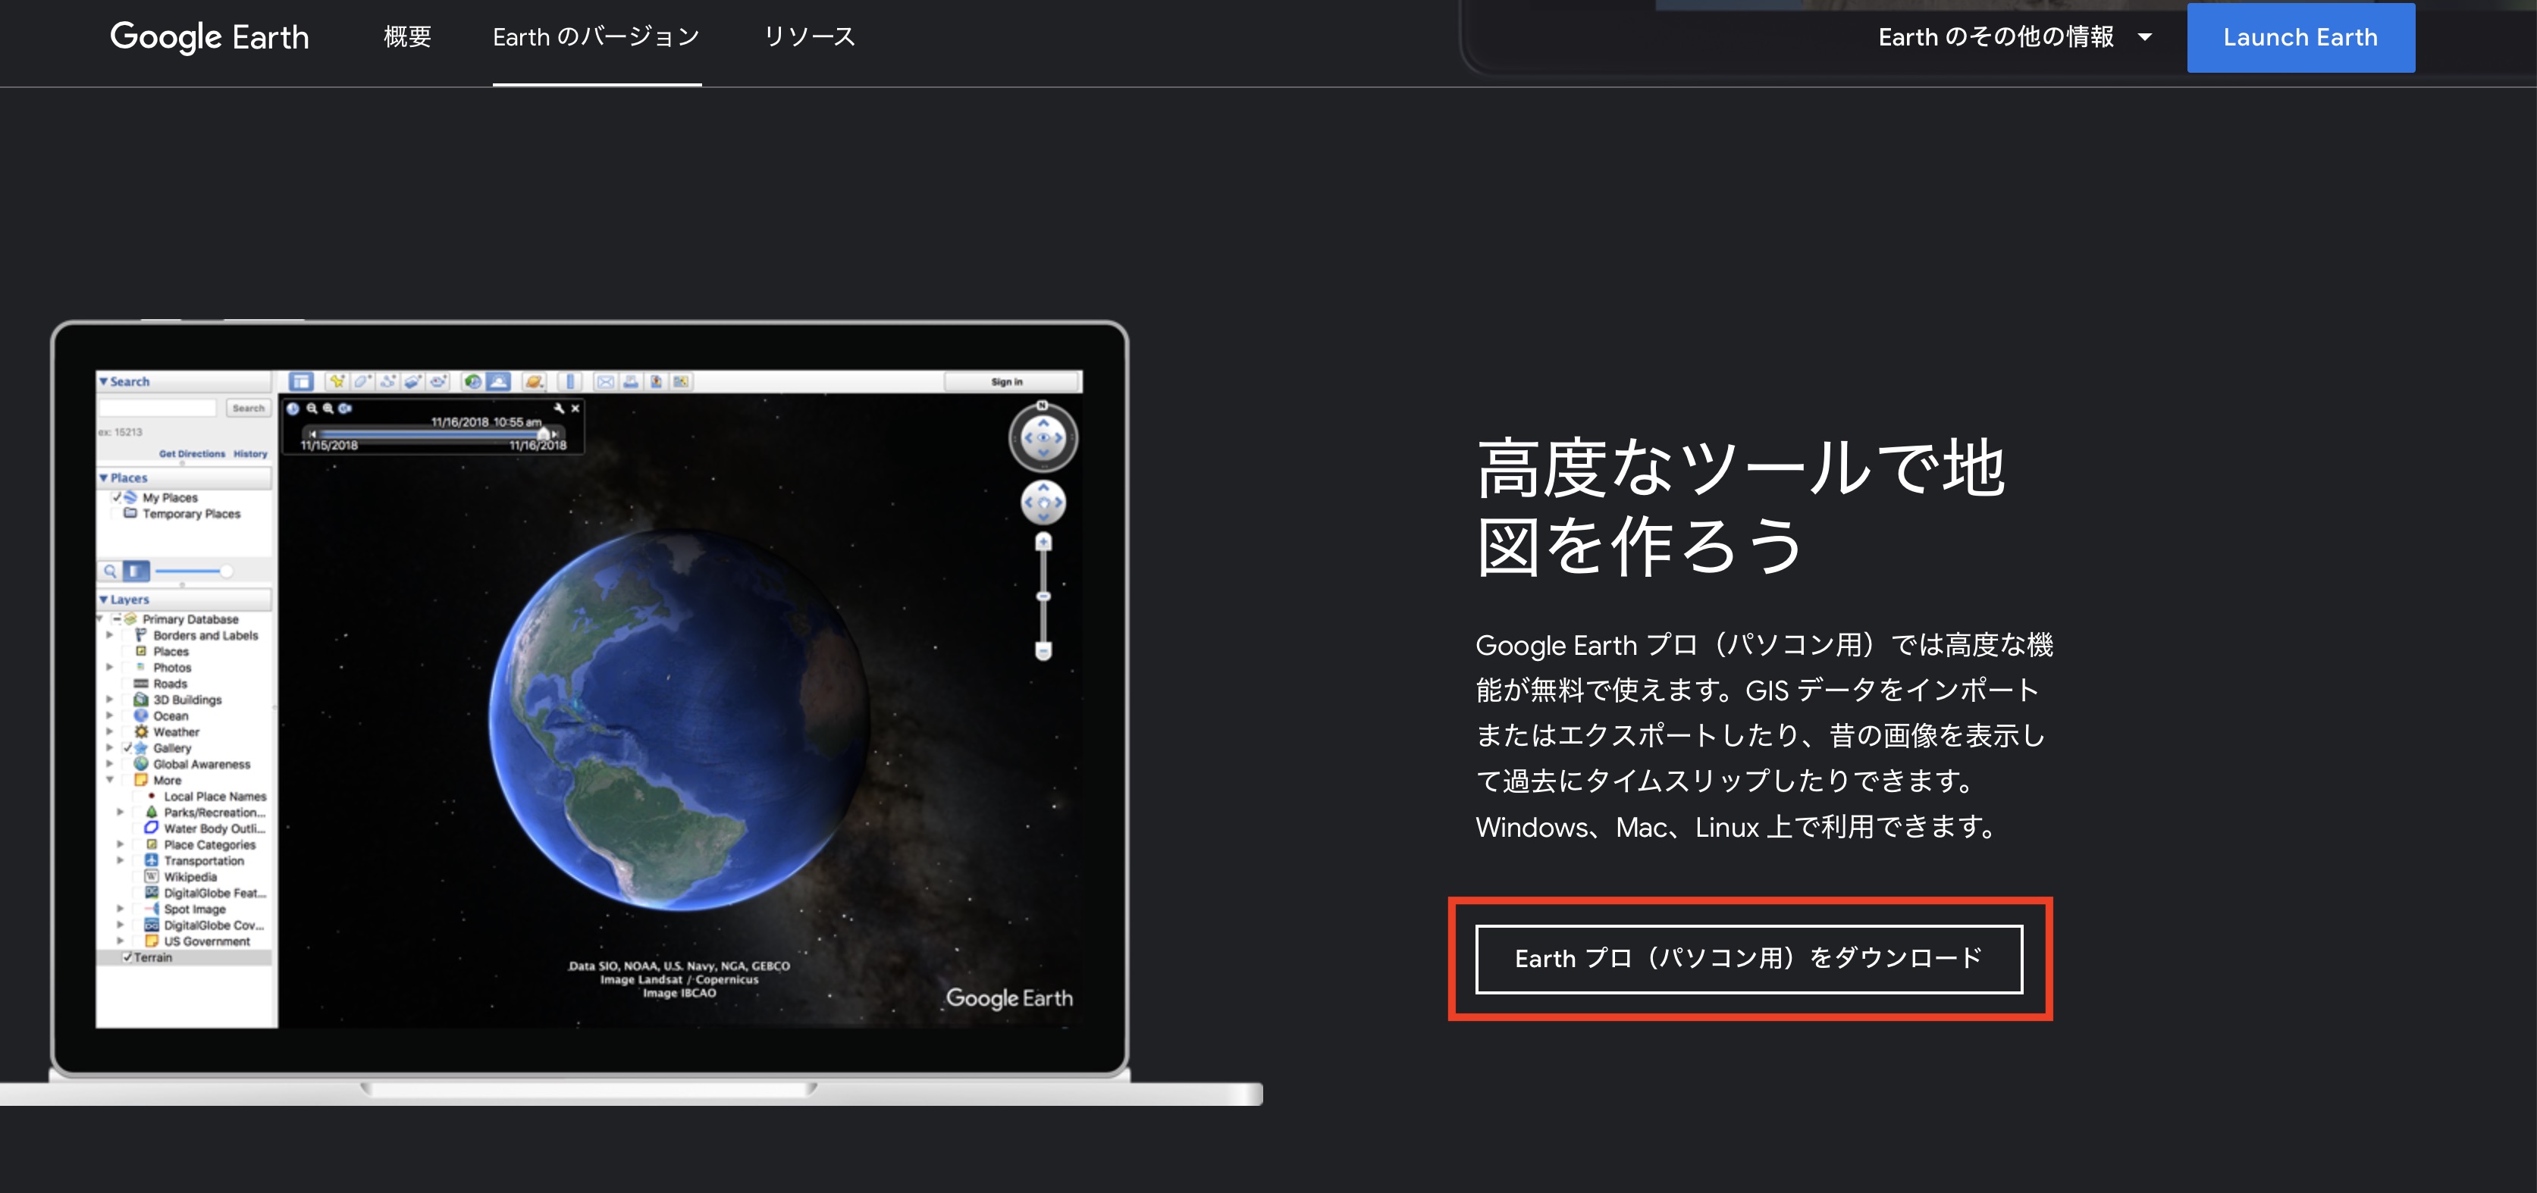Click the Launch Earth button
Screen dimensions: 2537x1193
pyautogui.click(x=2300, y=37)
